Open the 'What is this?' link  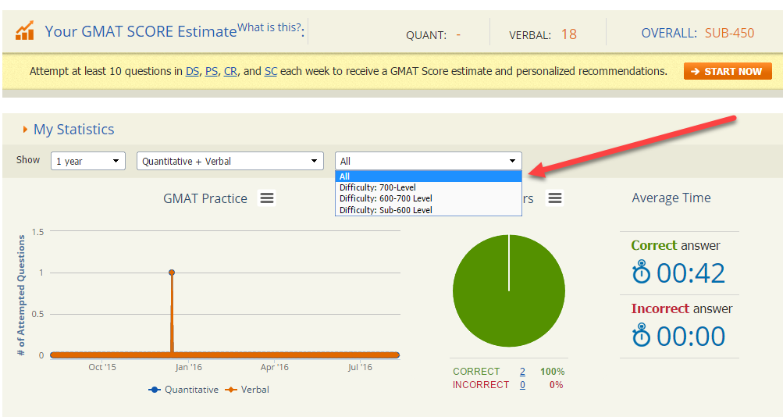click(x=269, y=28)
